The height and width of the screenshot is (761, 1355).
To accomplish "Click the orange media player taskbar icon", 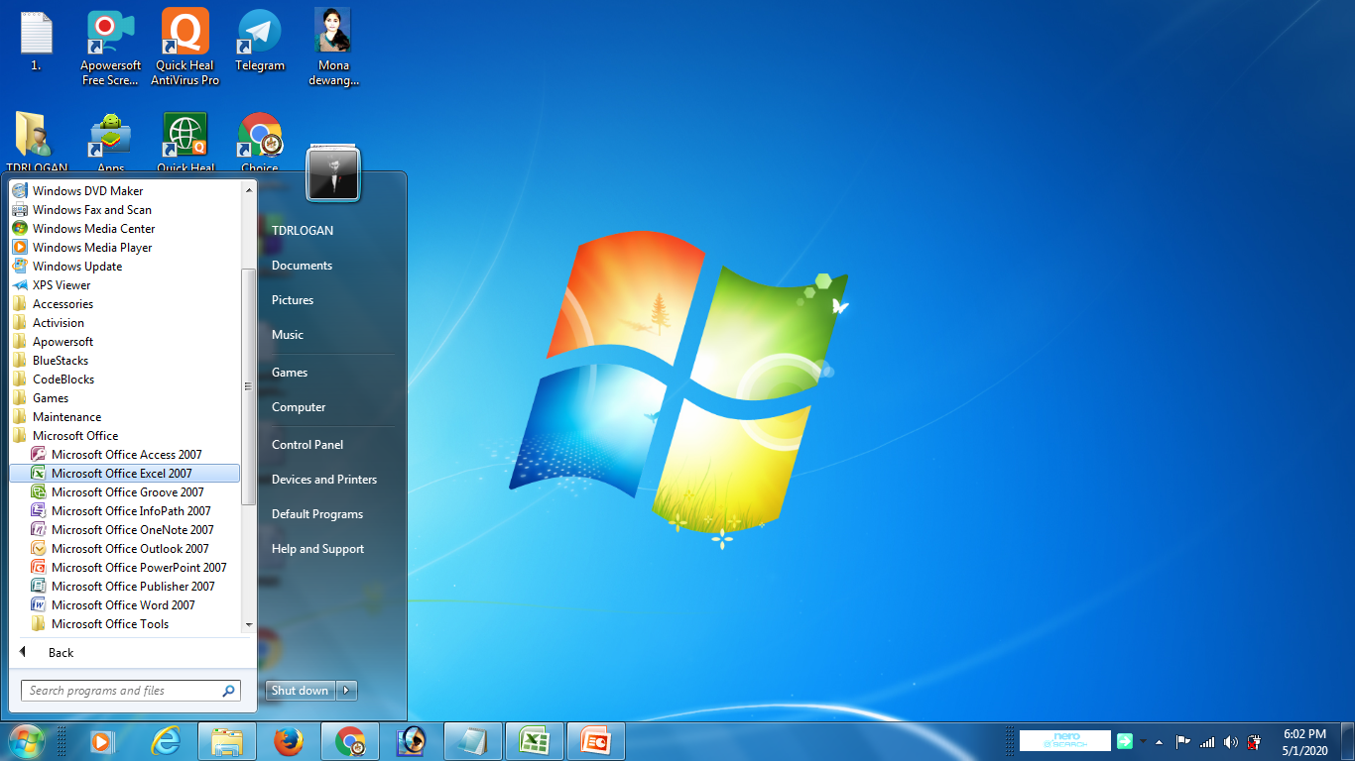I will pos(101,741).
